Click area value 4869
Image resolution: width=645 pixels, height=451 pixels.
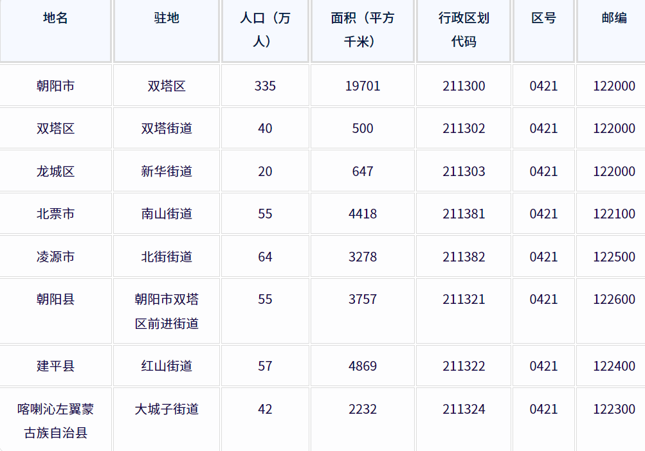pos(363,366)
